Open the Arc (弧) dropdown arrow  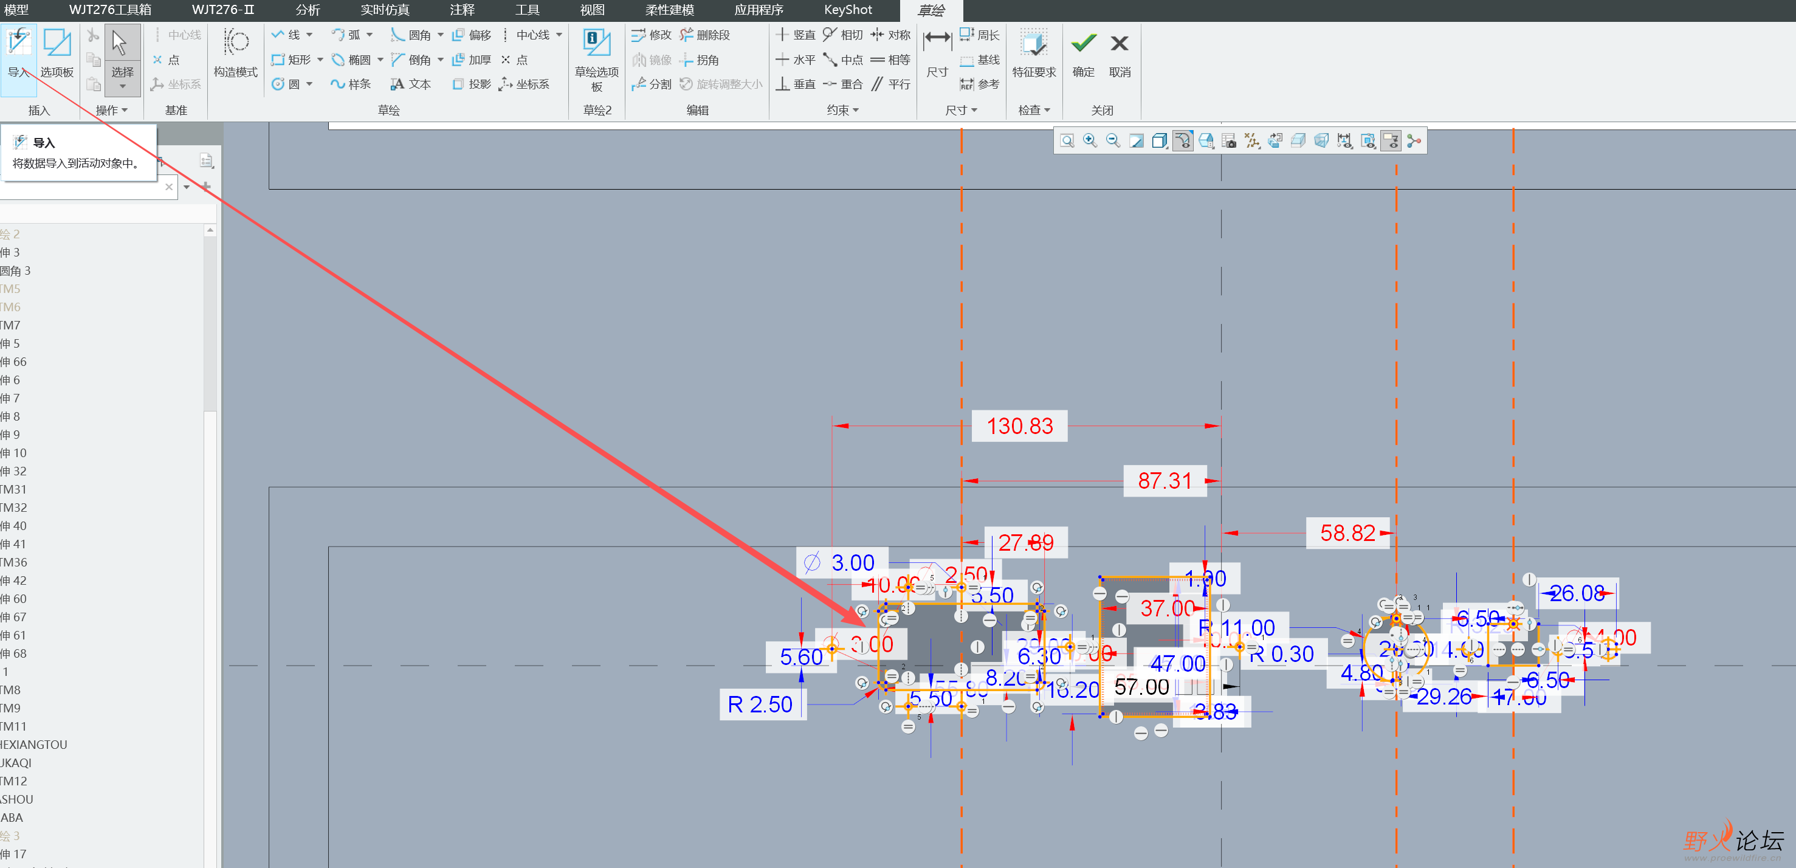click(370, 35)
